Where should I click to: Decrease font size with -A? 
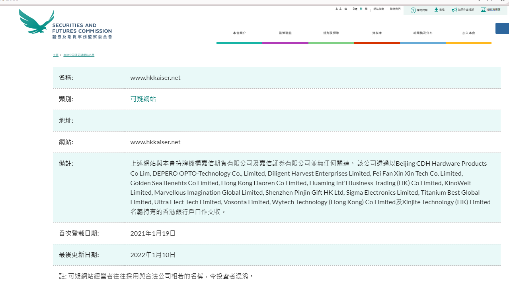(336, 9)
